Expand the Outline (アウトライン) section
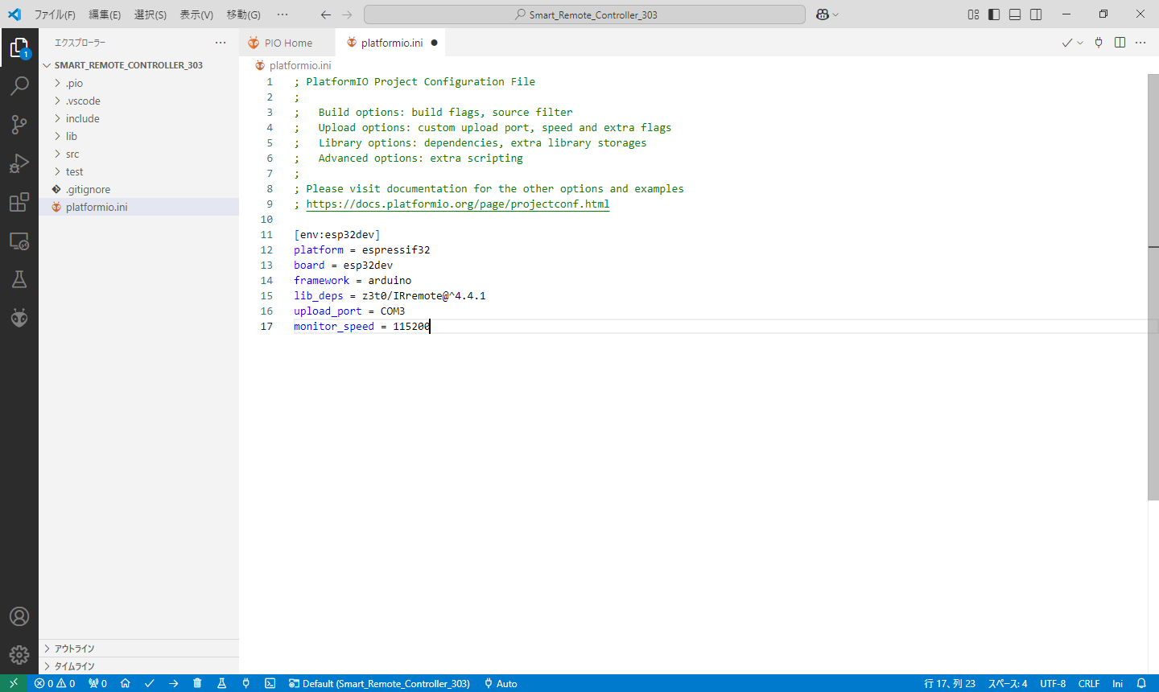 click(74, 649)
